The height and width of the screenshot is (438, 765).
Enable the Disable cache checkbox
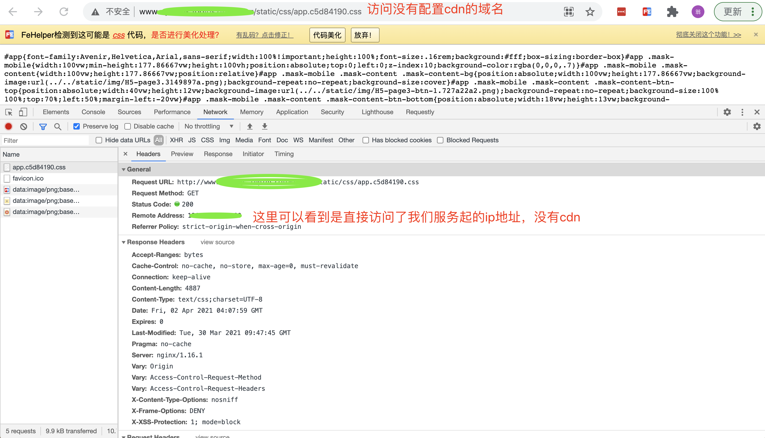click(128, 126)
